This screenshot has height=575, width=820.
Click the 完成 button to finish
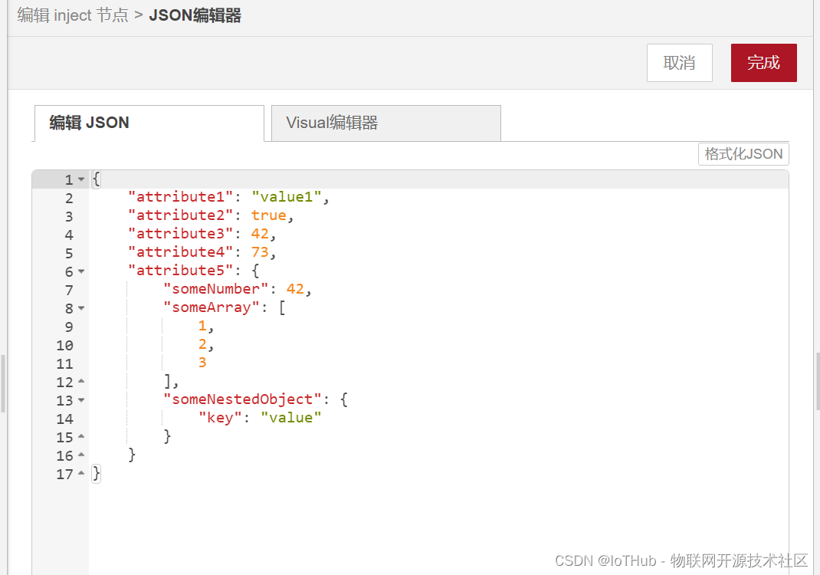763,62
